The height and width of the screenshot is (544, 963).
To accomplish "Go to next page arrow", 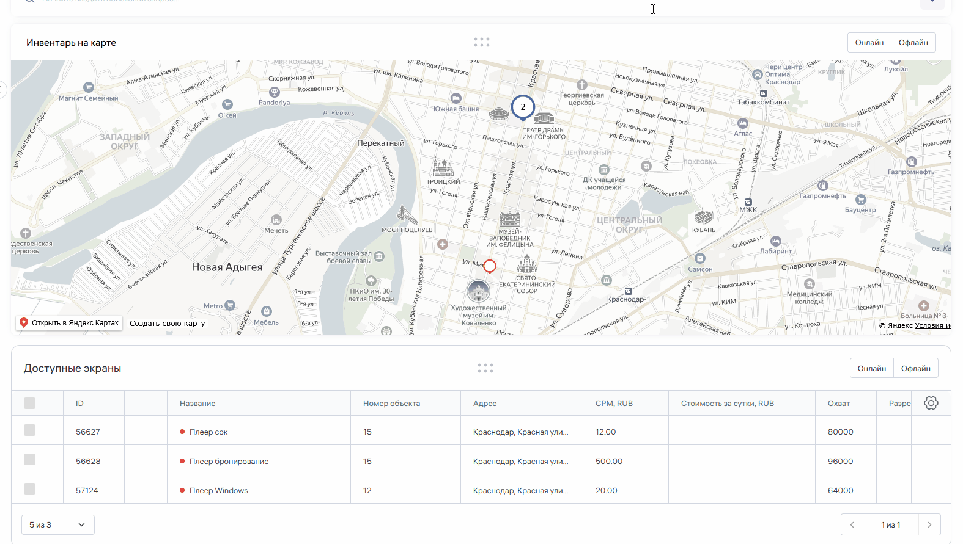I will pyautogui.click(x=929, y=524).
